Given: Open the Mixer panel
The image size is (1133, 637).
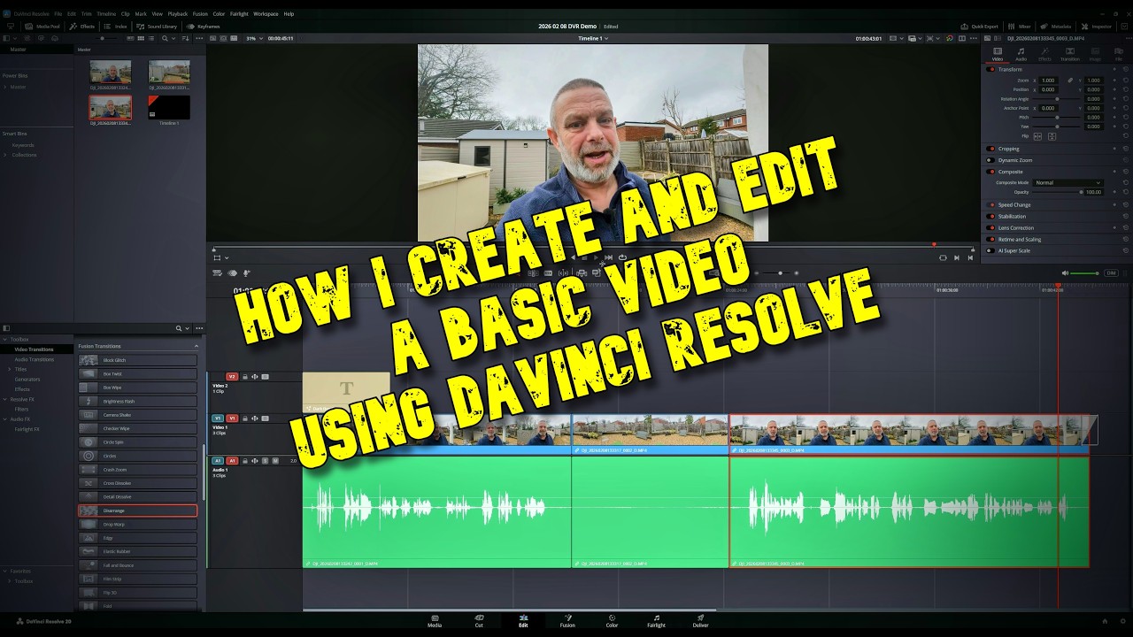Looking at the screenshot, I should pyautogui.click(x=1021, y=27).
